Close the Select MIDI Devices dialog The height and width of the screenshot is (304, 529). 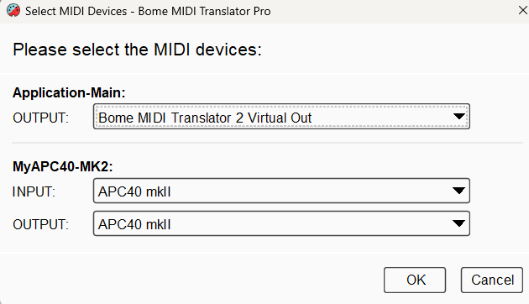(523, 10)
